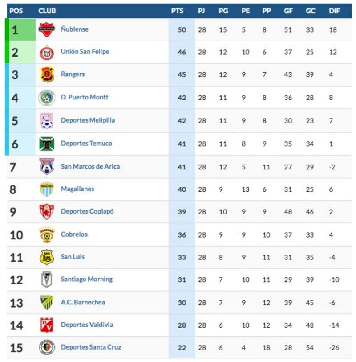
Task: Select the A.C. Barnechea crest icon
Action: [x=47, y=302]
